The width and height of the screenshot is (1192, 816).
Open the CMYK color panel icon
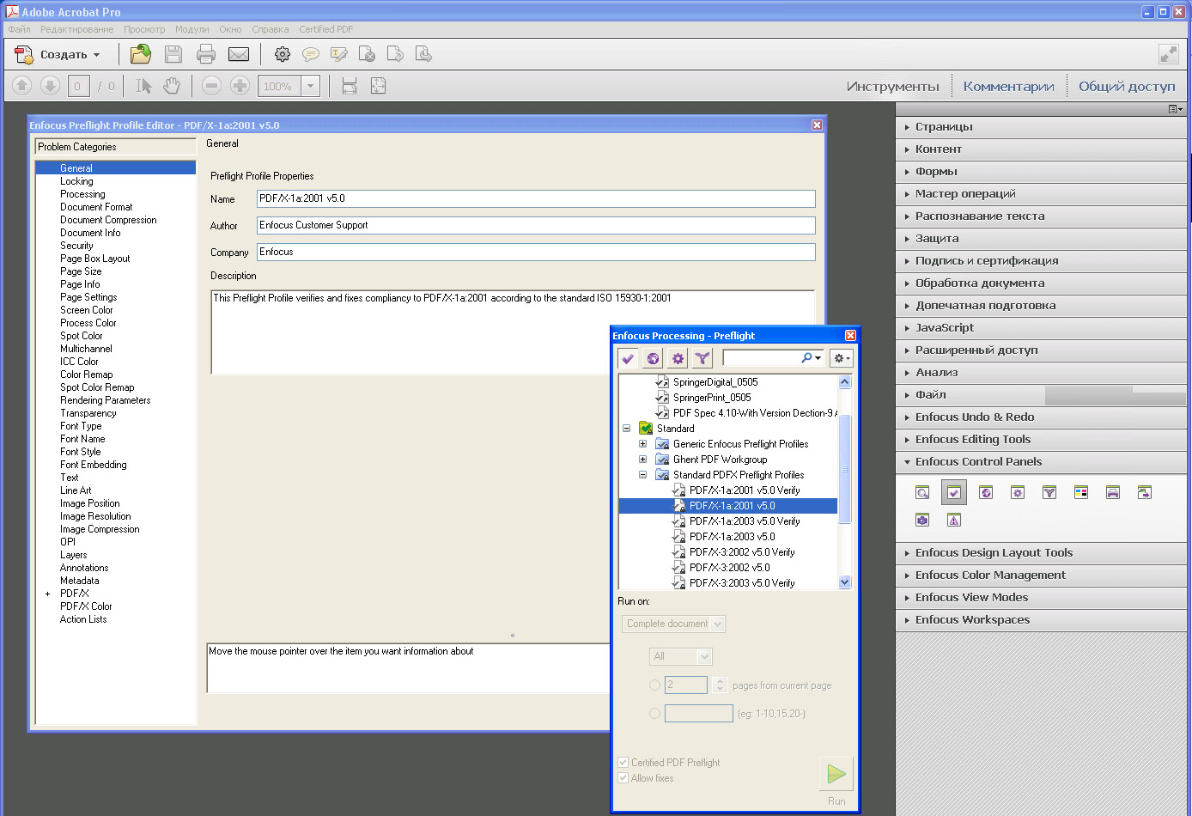[x=1081, y=492]
